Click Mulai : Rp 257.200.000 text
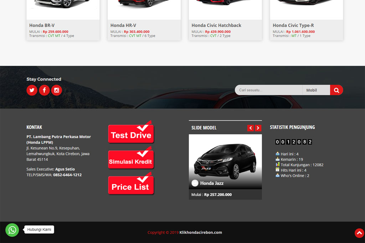This screenshot has height=243, width=365. coord(211,195)
